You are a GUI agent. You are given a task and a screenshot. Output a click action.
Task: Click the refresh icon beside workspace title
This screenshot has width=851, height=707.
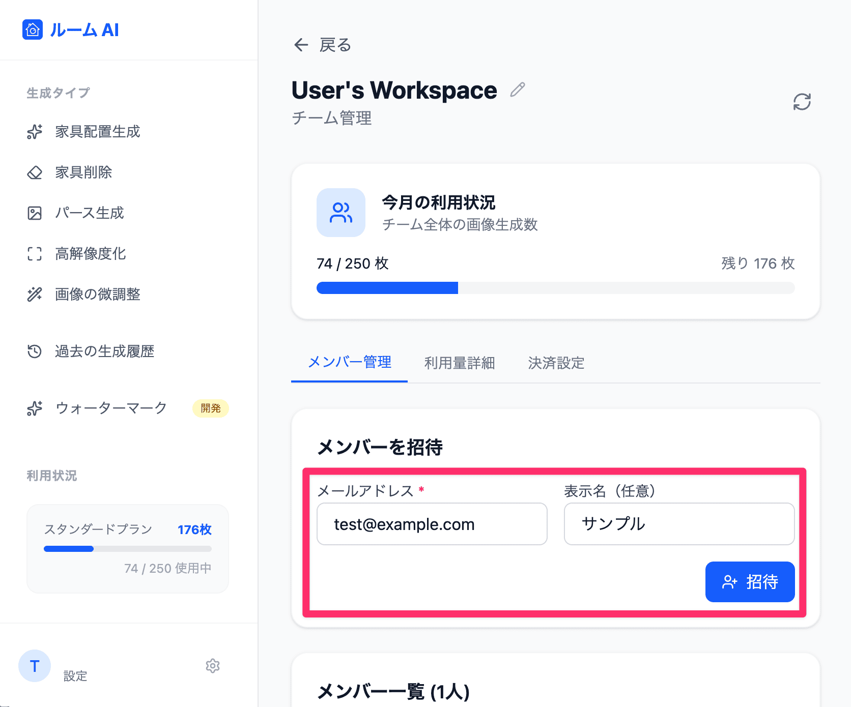(x=802, y=102)
